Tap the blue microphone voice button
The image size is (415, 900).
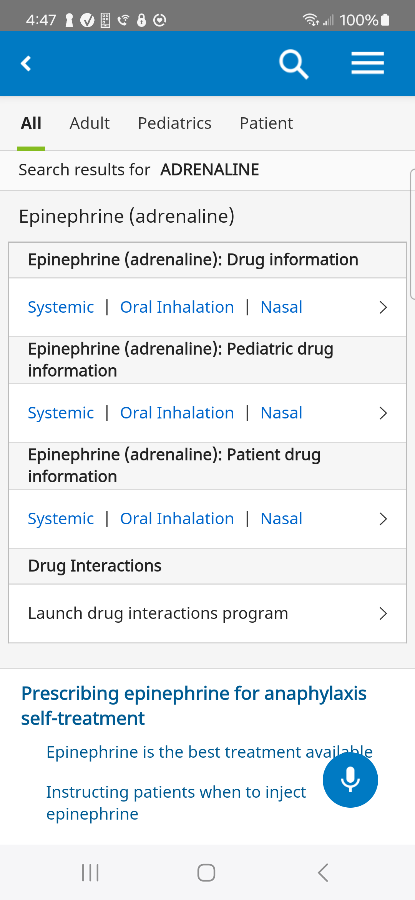pyautogui.click(x=350, y=780)
